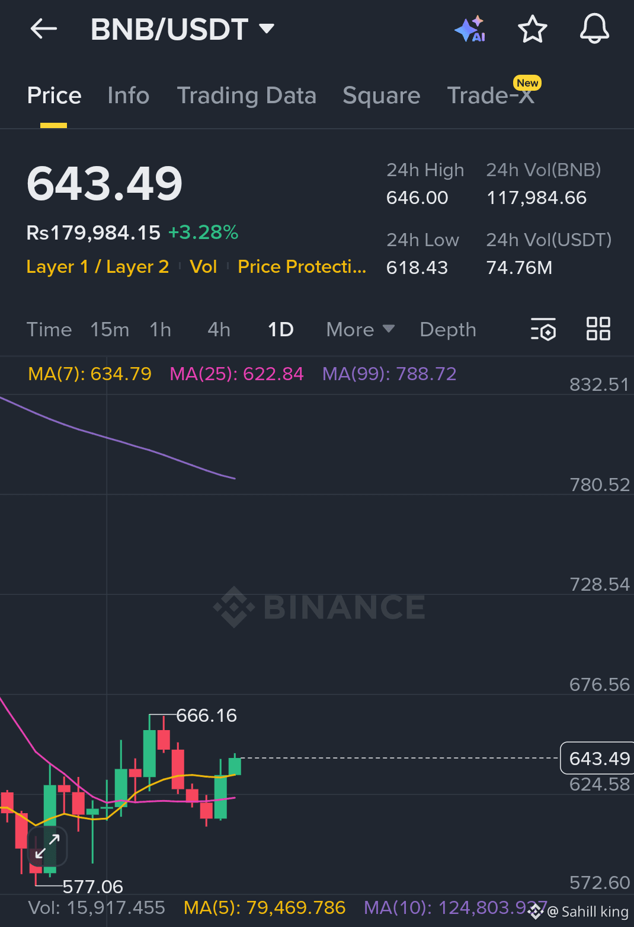This screenshot has width=634, height=927.
Task: Open BNB/USDT pair selector dropdown
Action: (182, 29)
